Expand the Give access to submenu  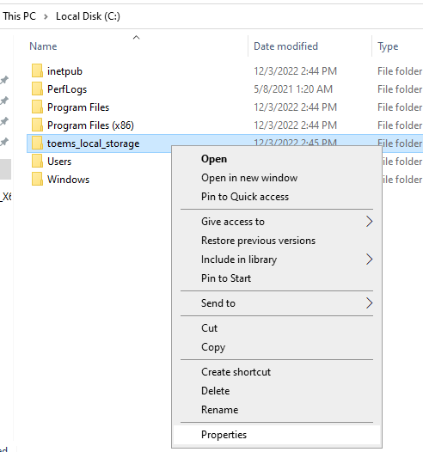click(277, 222)
